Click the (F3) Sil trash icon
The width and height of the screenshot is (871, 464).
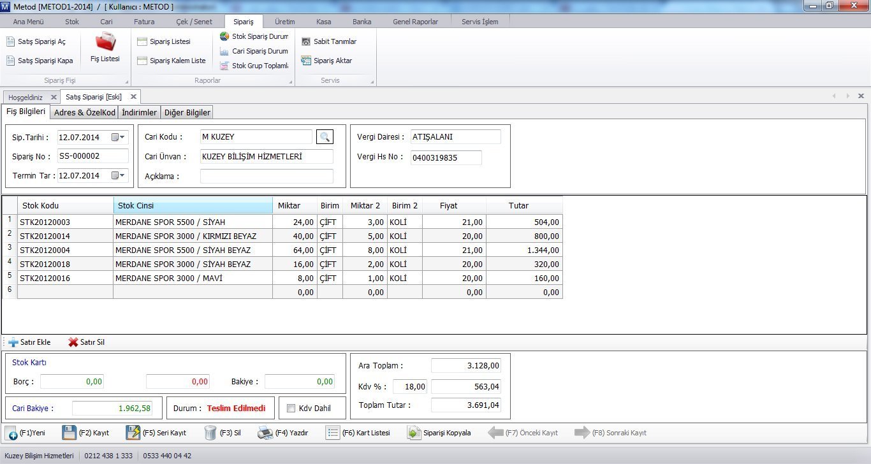point(210,433)
